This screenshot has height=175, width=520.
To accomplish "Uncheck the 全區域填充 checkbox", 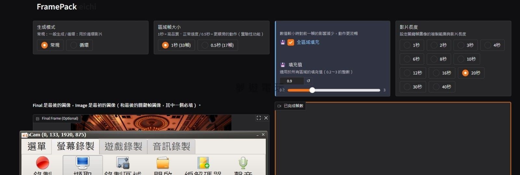I will click(291, 42).
